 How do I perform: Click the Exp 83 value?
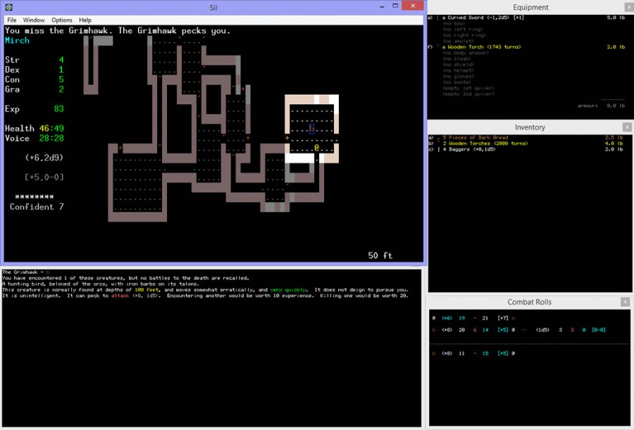click(58, 108)
